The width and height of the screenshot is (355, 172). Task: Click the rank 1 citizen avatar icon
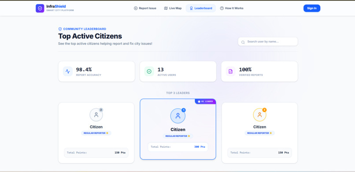(178, 116)
